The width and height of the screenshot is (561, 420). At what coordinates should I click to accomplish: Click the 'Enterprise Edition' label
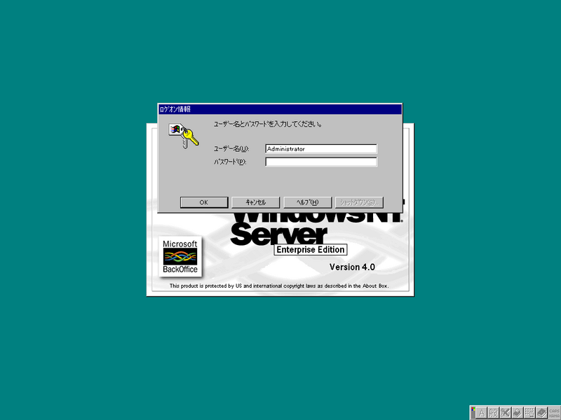[x=311, y=250]
